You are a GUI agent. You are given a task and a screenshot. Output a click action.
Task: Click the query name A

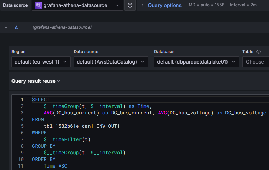16,27
